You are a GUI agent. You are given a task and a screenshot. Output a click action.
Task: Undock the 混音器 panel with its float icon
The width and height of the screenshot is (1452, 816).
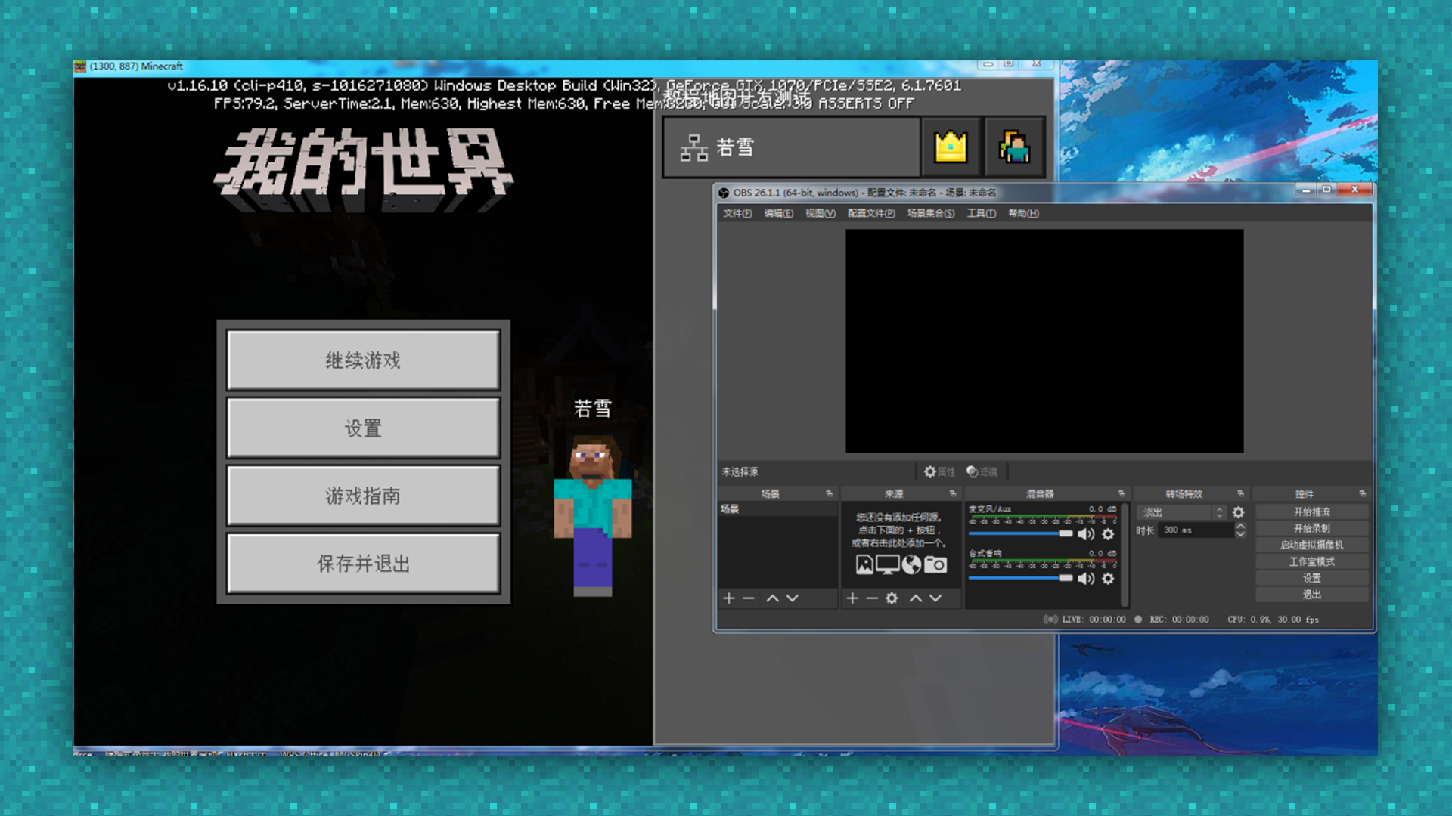pos(1122,493)
